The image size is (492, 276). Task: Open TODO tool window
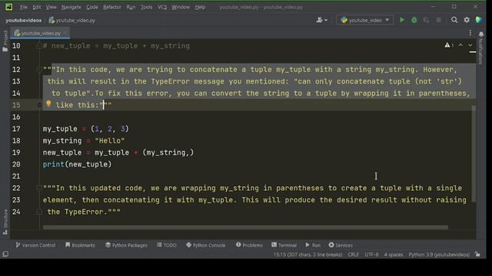point(167,245)
